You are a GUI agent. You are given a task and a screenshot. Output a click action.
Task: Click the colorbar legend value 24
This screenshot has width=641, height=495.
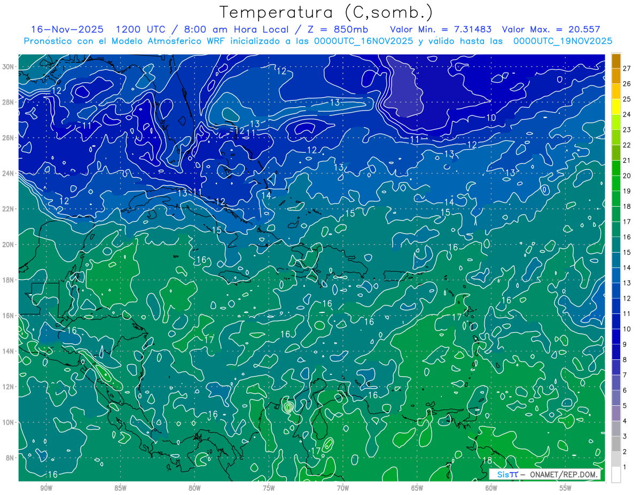[627, 114]
